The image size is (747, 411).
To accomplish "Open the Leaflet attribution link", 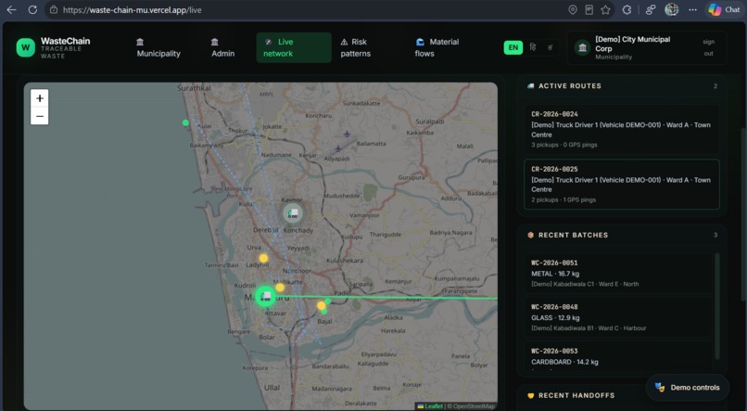I will [x=430, y=406].
